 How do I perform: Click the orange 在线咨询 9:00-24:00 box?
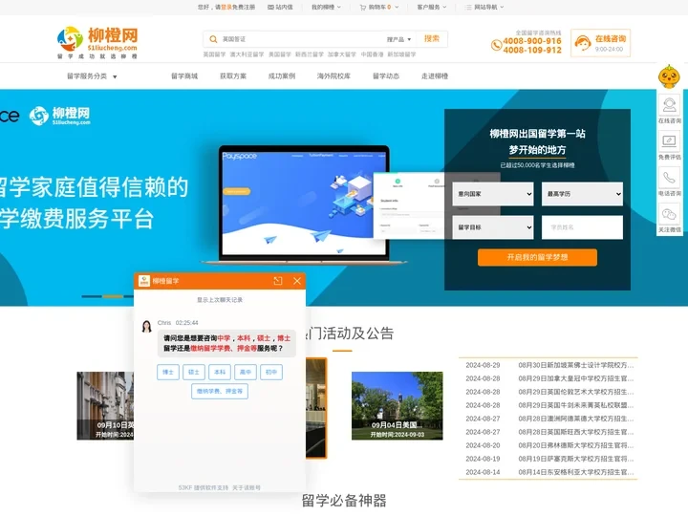click(x=600, y=43)
